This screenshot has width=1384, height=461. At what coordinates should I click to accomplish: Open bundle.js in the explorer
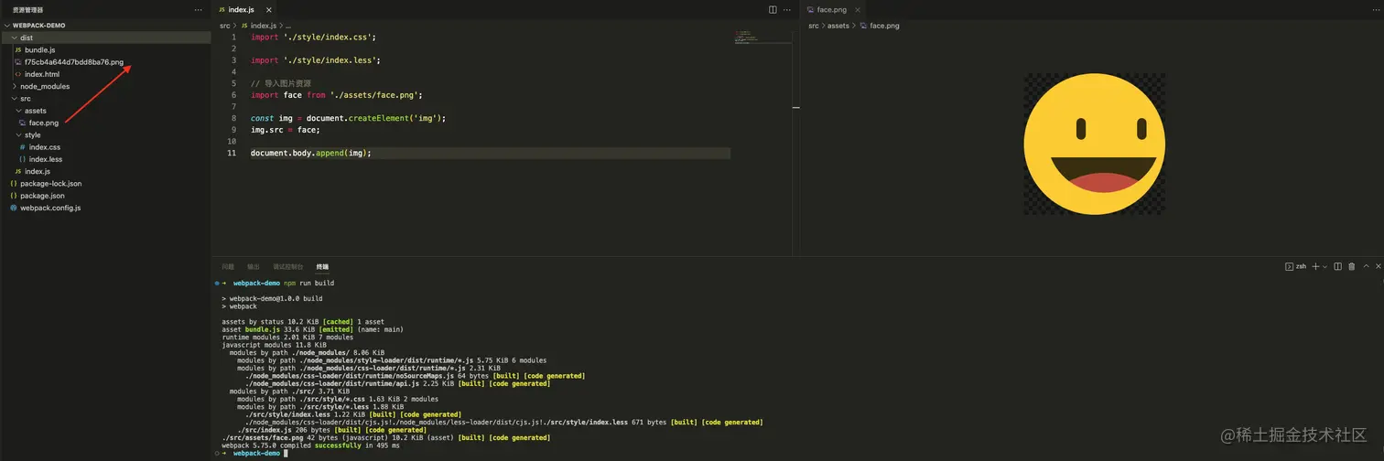pyautogui.click(x=105, y=49)
